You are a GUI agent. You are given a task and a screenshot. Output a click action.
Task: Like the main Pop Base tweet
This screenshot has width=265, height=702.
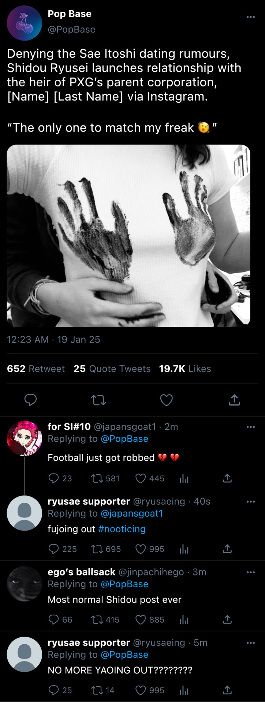click(x=166, y=400)
